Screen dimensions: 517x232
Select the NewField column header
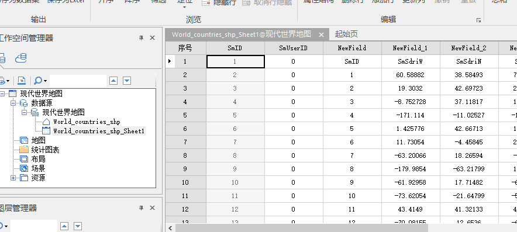[x=352, y=48]
